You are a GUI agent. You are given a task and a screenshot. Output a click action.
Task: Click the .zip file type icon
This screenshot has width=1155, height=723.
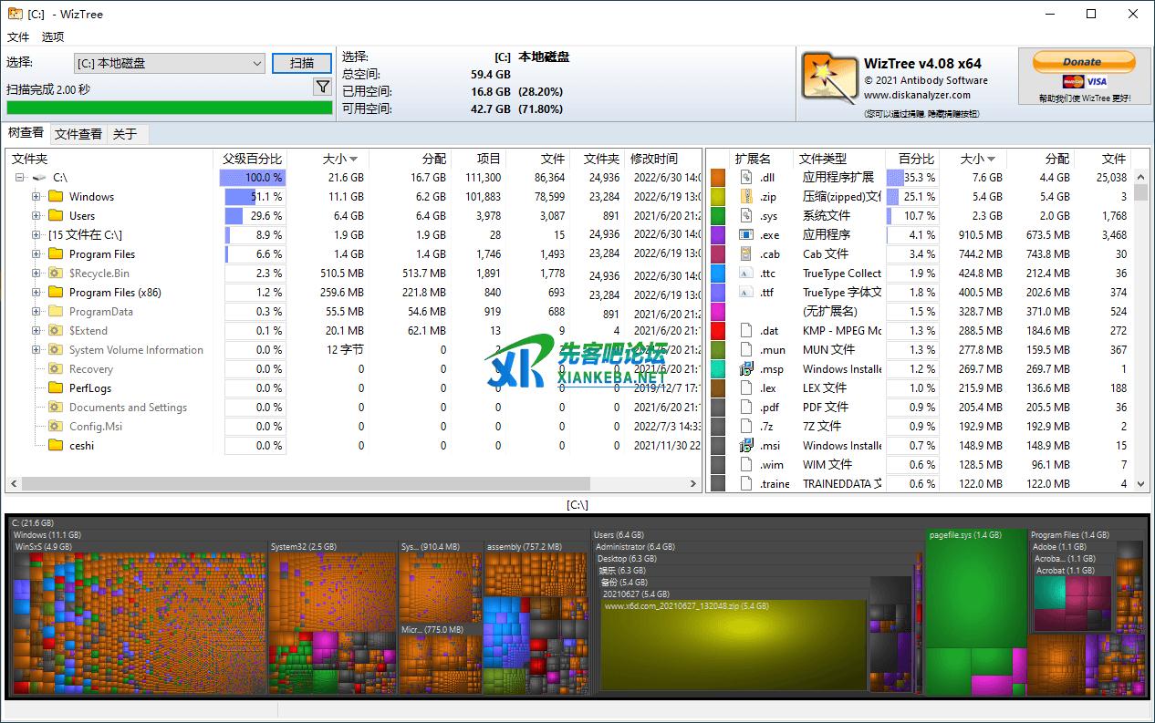[745, 197]
